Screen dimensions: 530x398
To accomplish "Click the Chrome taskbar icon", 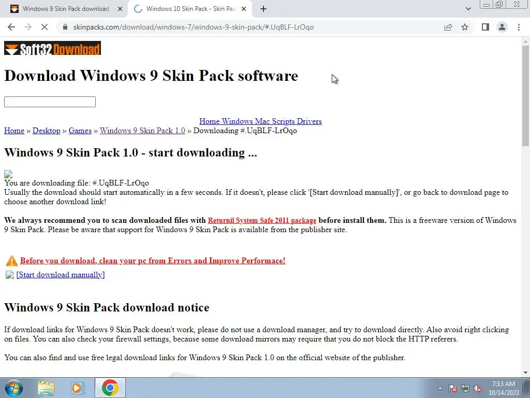I will pos(110,388).
